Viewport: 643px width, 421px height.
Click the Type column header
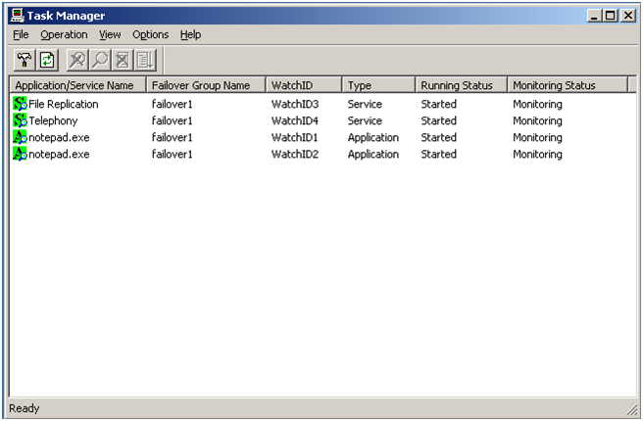pyautogui.click(x=359, y=85)
